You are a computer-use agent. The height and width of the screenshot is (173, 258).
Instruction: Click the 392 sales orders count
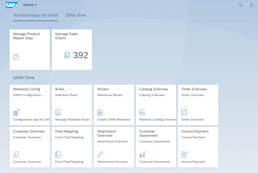pos(81,55)
